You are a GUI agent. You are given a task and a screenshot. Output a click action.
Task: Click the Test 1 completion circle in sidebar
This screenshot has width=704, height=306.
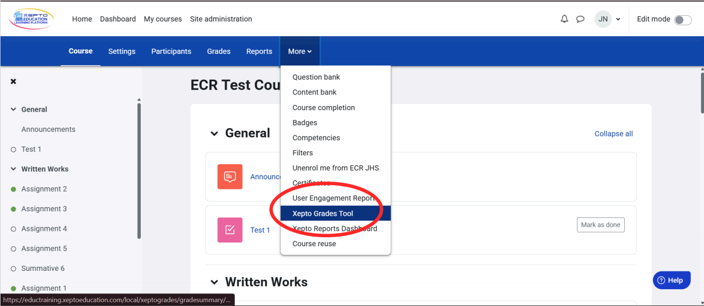[x=14, y=150]
